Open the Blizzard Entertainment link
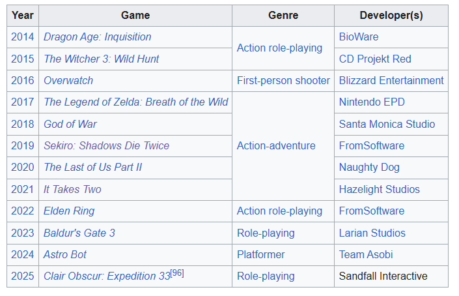 391,81
